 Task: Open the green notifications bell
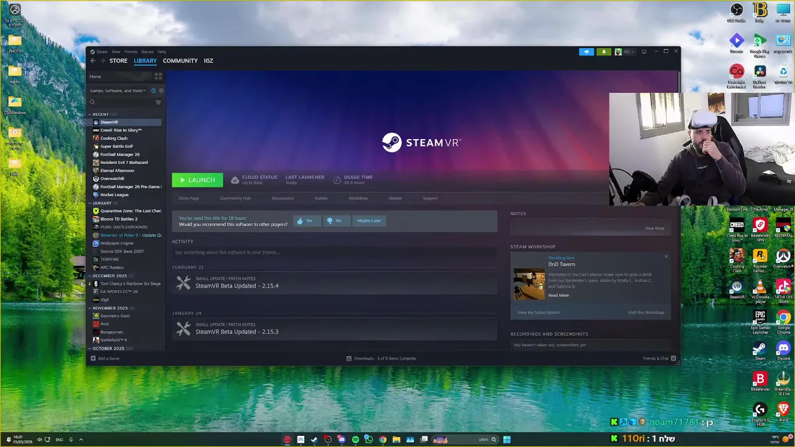pos(604,52)
